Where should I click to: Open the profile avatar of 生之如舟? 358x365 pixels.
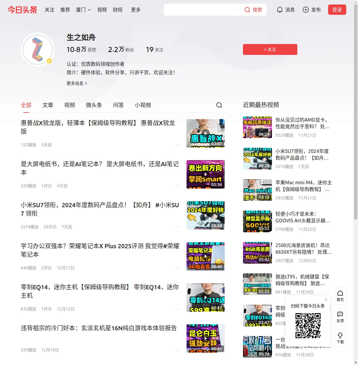click(37, 49)
